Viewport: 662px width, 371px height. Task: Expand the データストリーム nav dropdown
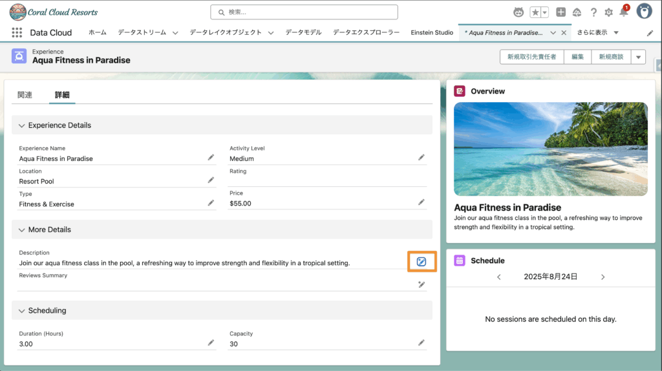[x=175, y=33]
